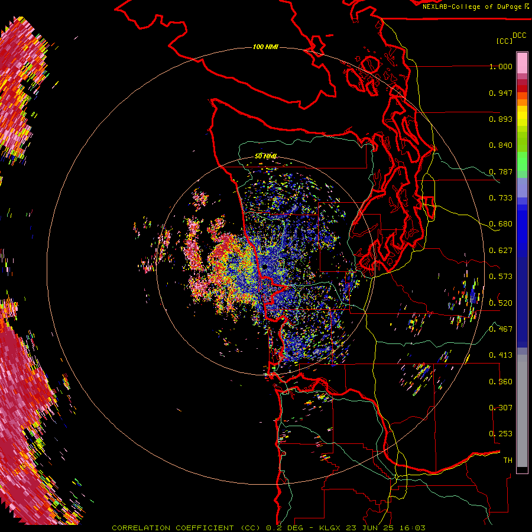
Task: Select the pink segment of the color bar
Action: [522, 63]
